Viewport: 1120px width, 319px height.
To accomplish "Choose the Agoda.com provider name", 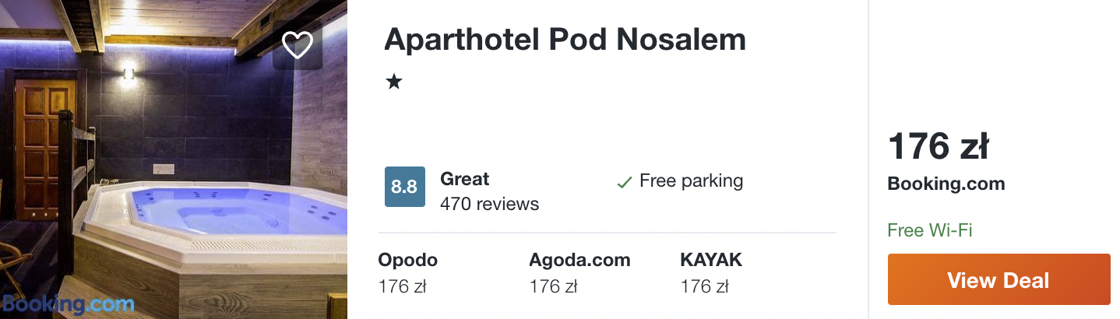I will [x=579, y=260].
